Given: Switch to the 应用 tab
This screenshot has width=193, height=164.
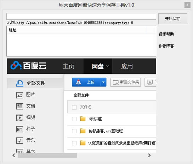Looking at the screenshot, I should tap(127, 66).
